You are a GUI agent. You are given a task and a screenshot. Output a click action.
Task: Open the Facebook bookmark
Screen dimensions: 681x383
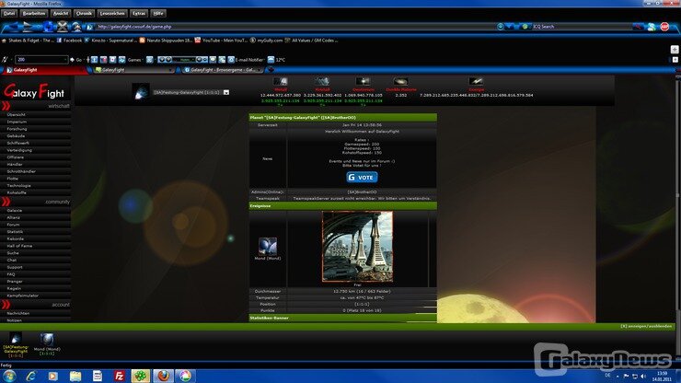(x=69, y=41)
